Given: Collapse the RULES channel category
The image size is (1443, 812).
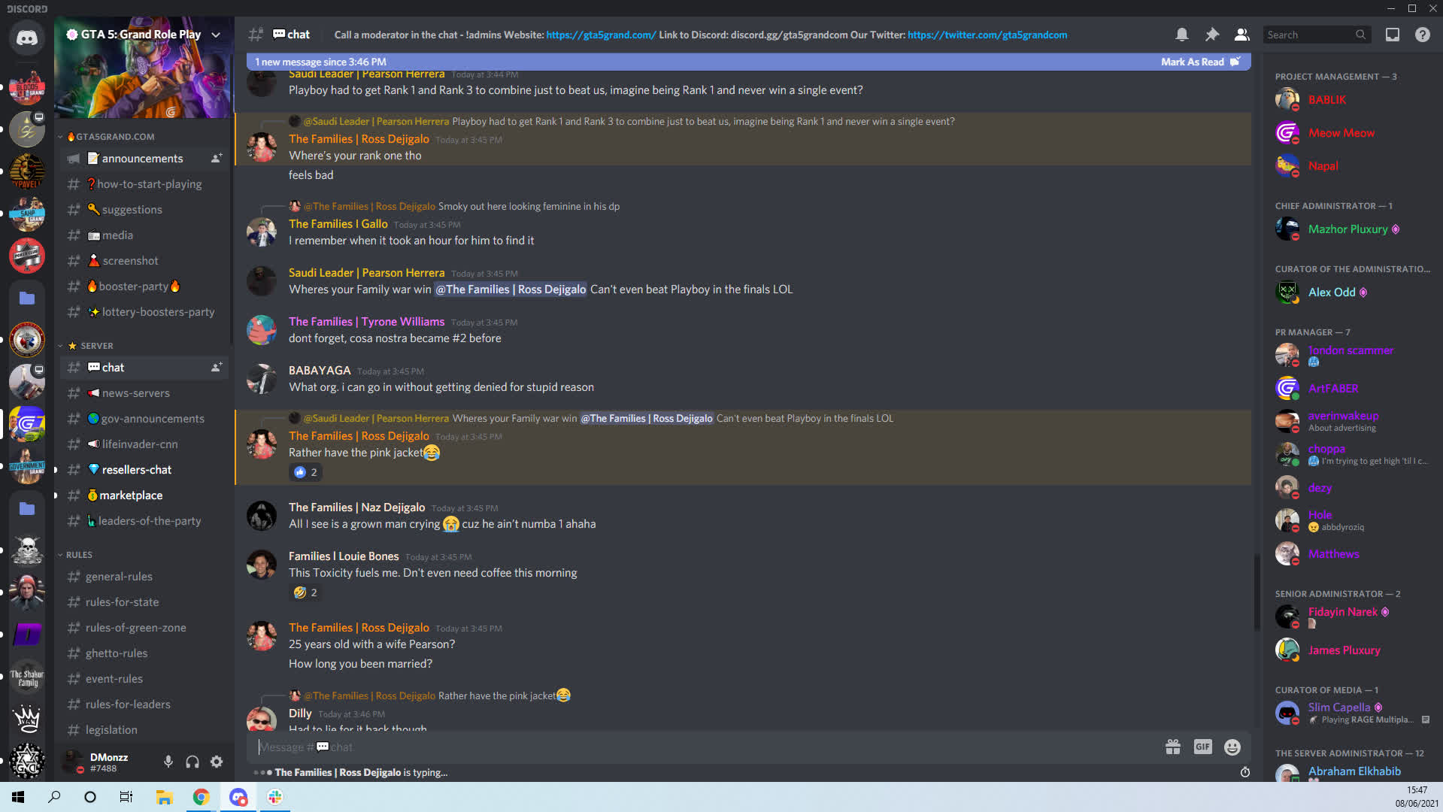Looking at the screenshot, I should coord(79,555).
